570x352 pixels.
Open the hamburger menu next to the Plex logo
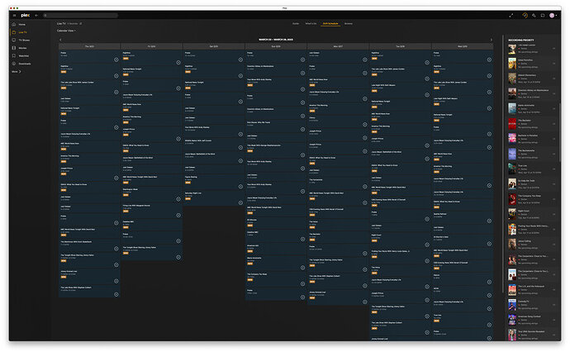pos(14,15)
